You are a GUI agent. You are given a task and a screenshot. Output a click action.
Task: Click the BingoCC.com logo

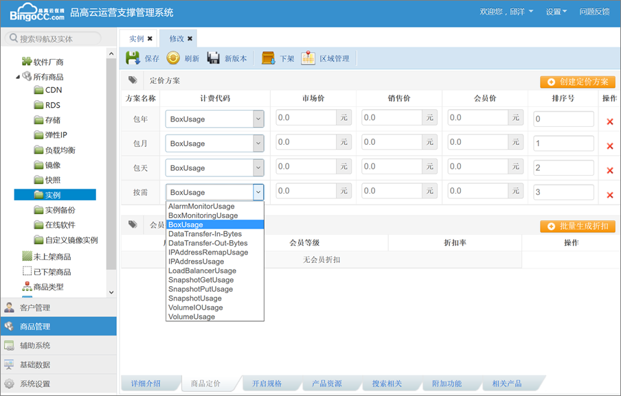37,12
